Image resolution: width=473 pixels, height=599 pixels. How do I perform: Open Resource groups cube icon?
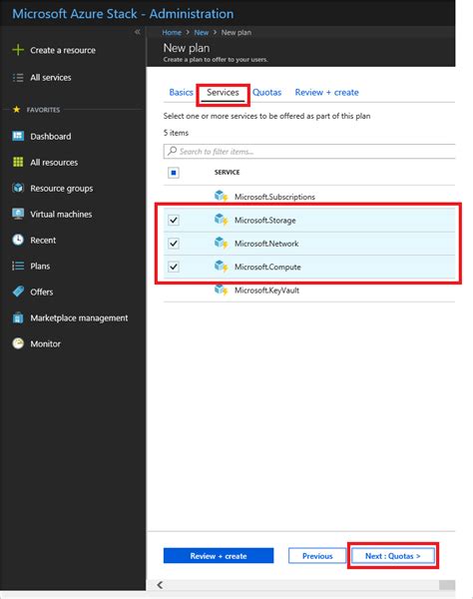[x=18, y=188]
